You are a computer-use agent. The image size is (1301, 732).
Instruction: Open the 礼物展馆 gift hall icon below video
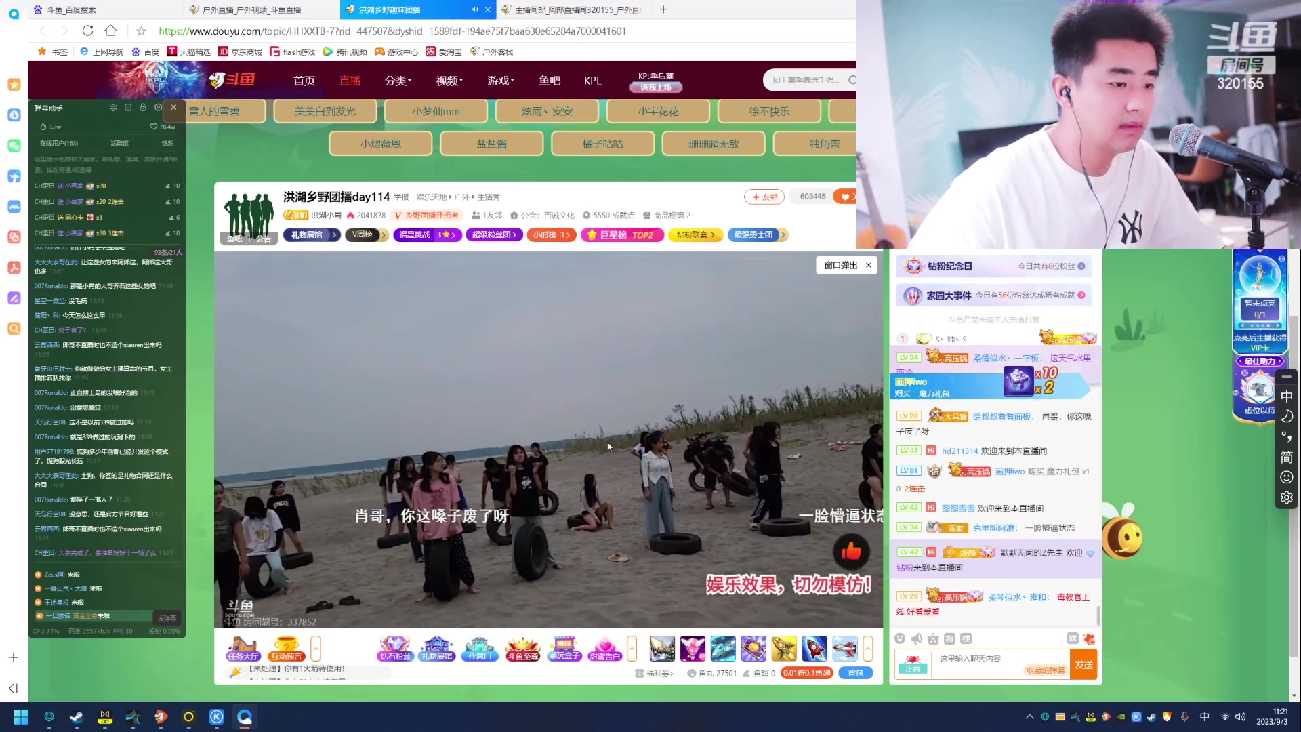point(437,649)
